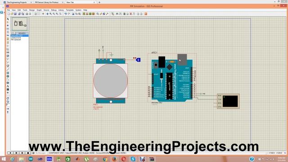
Task: Center the view with the pan icon
Action: 47,14
